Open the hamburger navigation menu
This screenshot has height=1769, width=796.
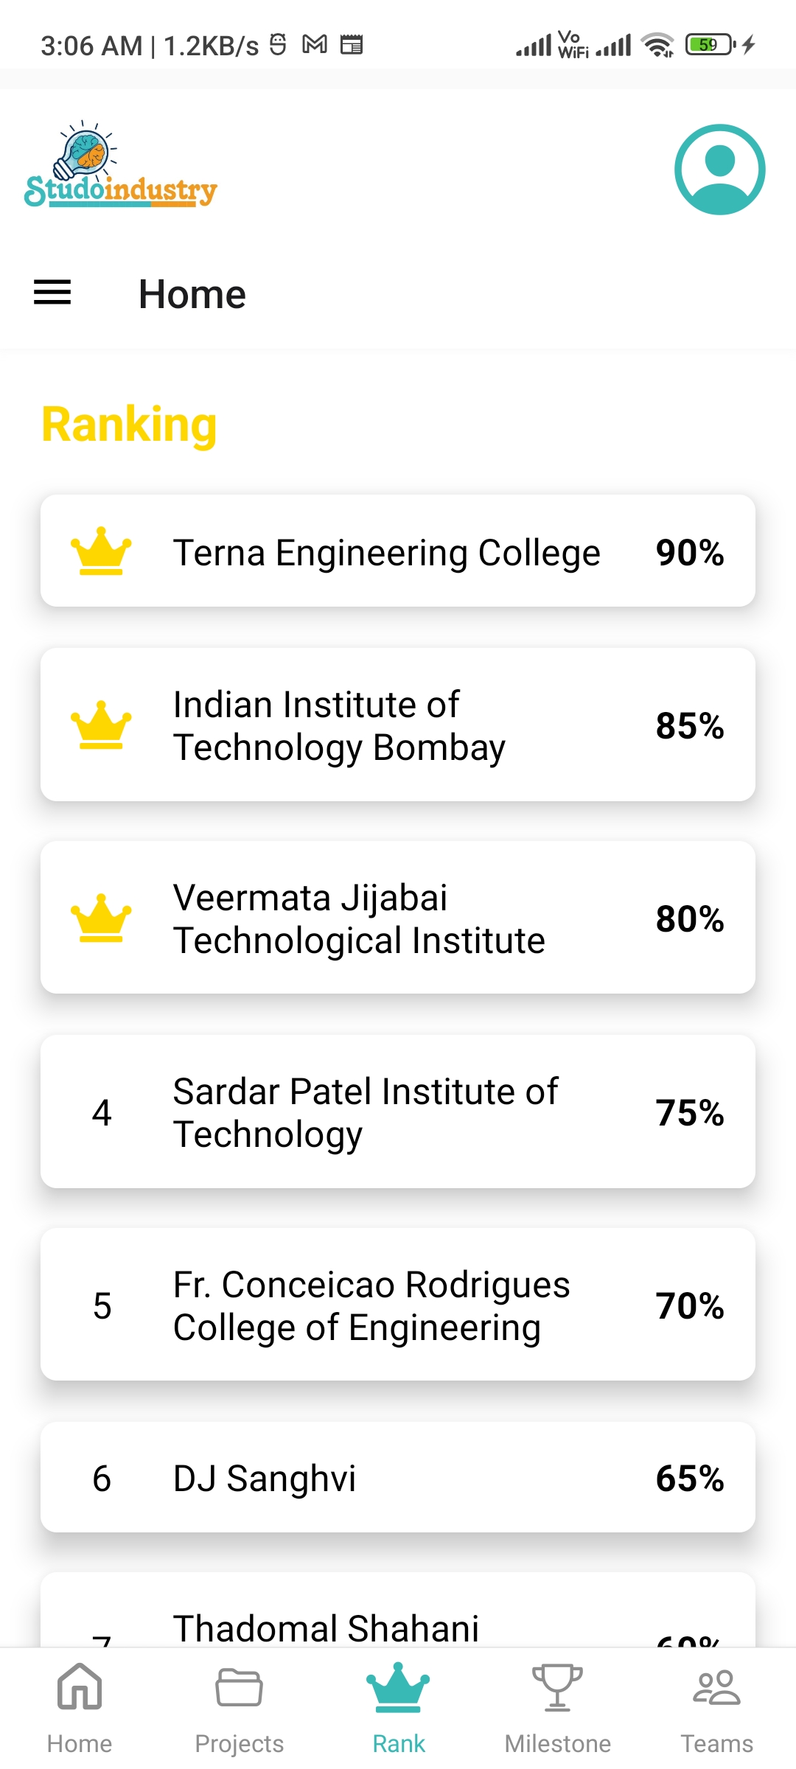pyautogui.click(x=52, y=293)
